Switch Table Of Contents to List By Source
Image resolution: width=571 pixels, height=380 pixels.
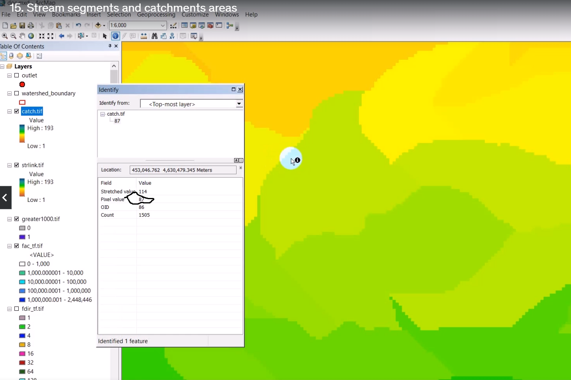11,56
